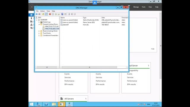Select the plabdc01 Host (A) record
Screen dimensions: 190x107
(x=94, y=25)
